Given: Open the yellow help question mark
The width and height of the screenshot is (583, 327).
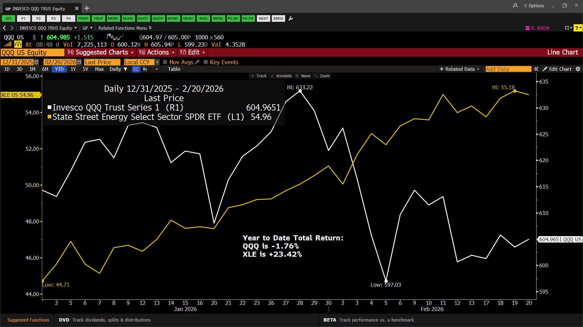Looking at the screenshot, I should [x=577, y=28].
